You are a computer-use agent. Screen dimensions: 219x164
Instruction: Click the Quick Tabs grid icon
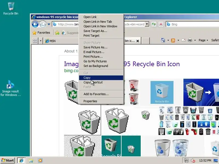tap(35, 41)
